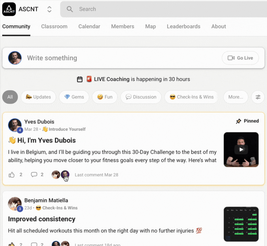The height and width of the screenshot is (246, 267).
Task: Expand the More... categories dropdown
Action: point(236,97)
